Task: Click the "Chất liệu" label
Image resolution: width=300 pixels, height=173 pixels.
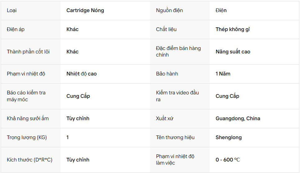Action: 166,30
